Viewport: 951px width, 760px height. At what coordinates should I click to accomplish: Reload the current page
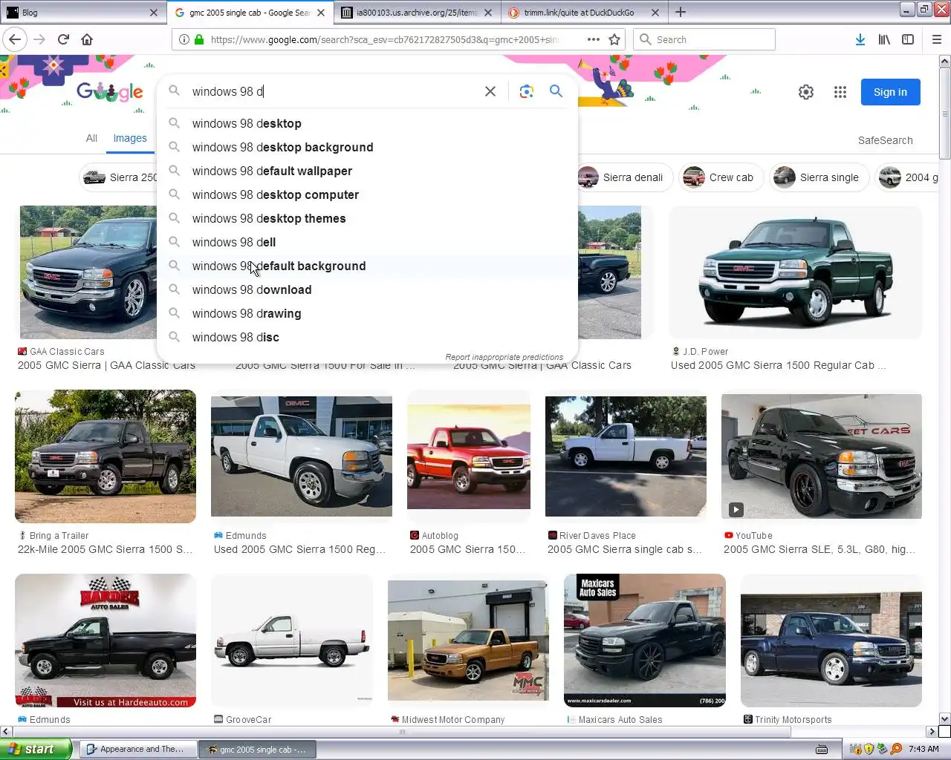(63, 39)
